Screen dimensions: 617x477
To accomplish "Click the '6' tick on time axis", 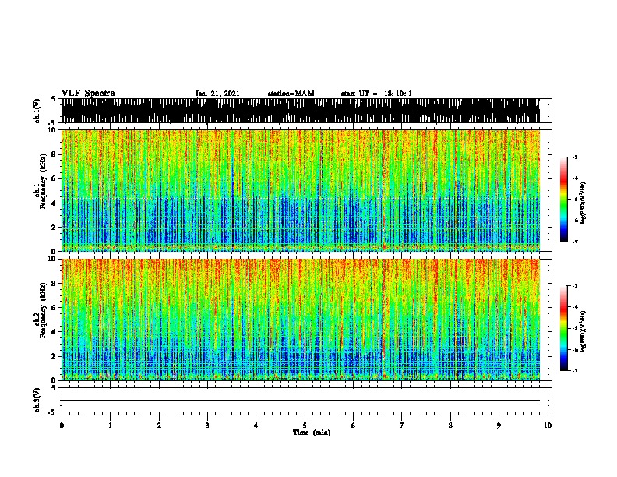I will [354, 426].
